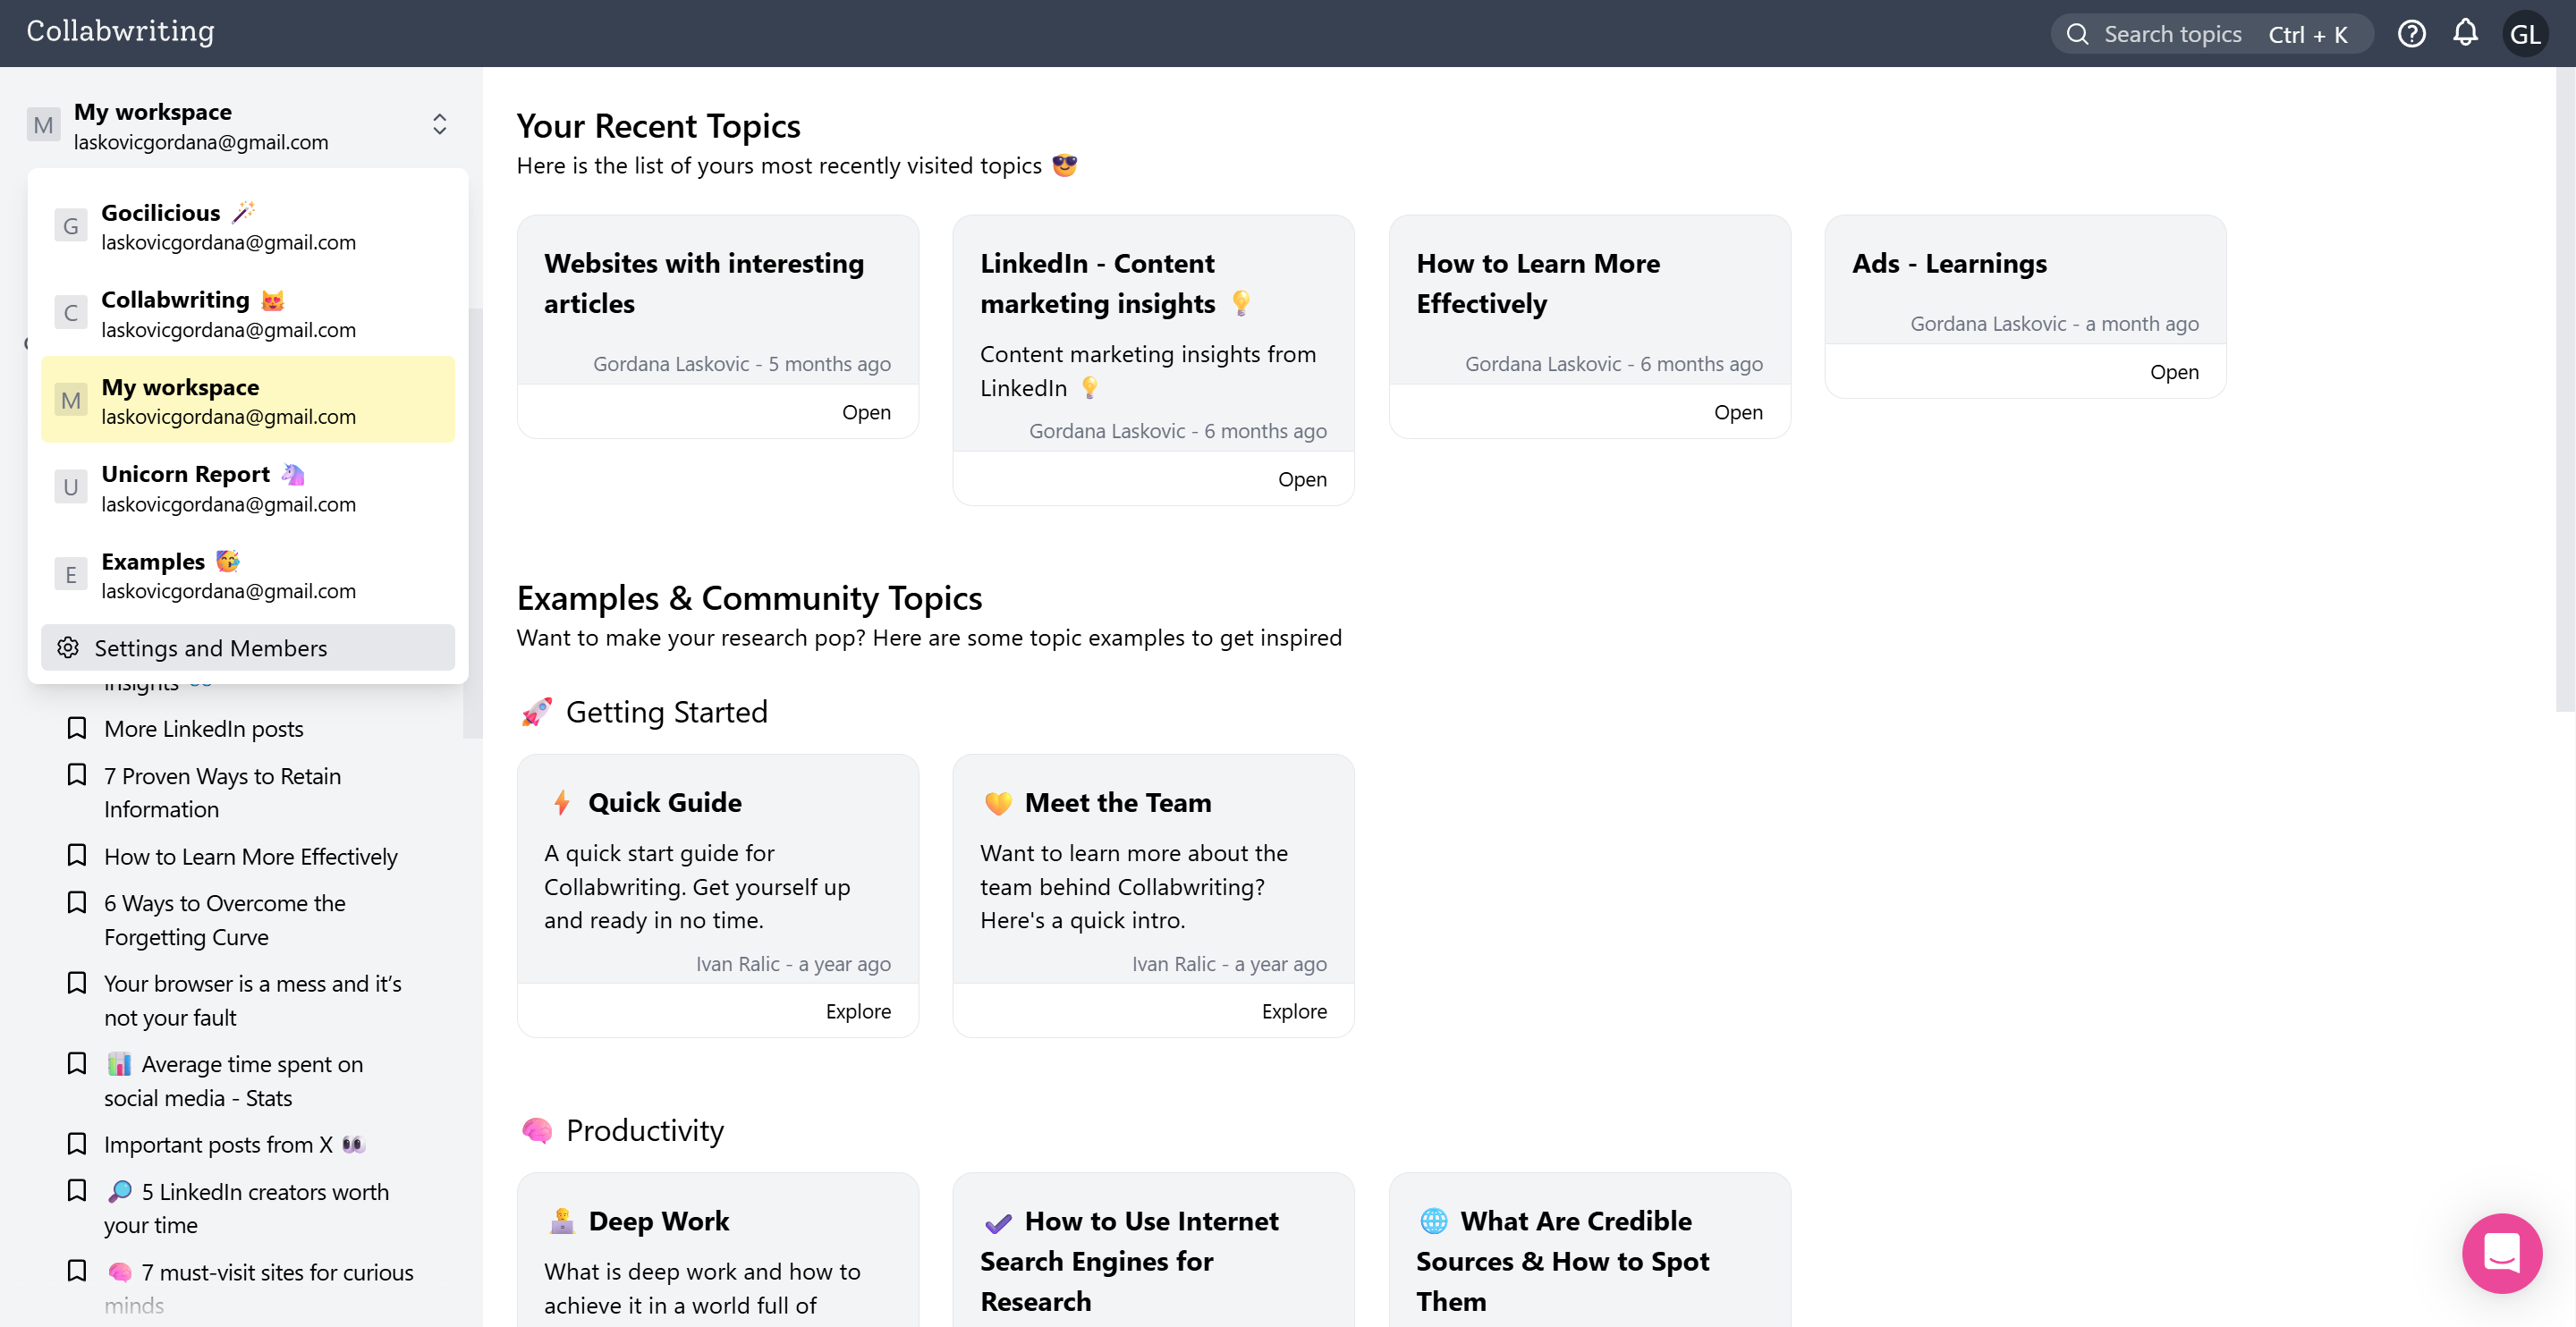The width and height of the screenshot is (2576, 1327).
Task: Click bookmark icon for 7 must-visit sites
Action: coord(76,1271)
